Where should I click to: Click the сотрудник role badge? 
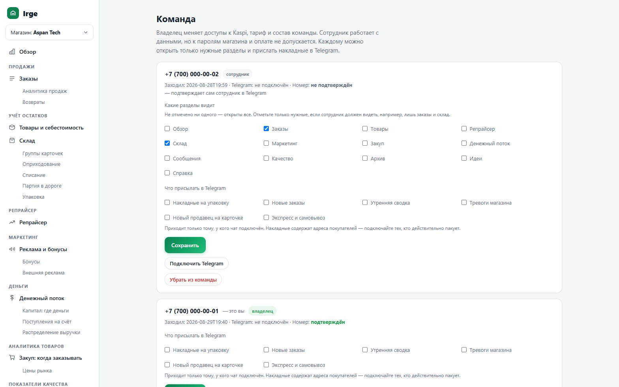point(238,74)
